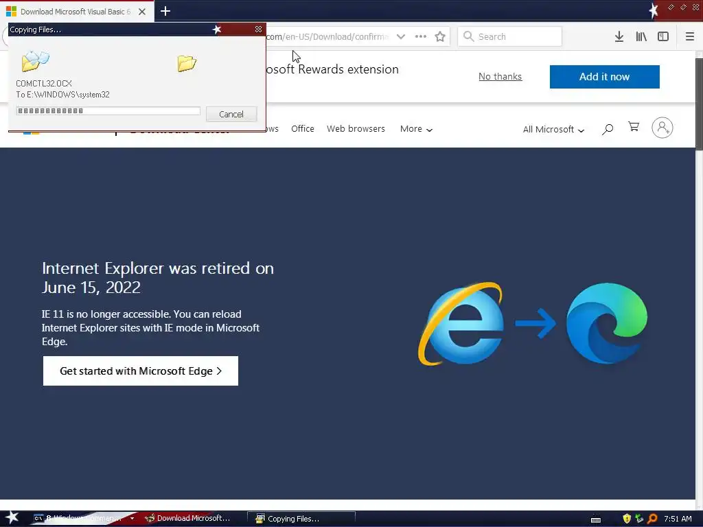Open the Web browsers navigation item
Screen dimensions: 703x527
[x=356, y=129]
